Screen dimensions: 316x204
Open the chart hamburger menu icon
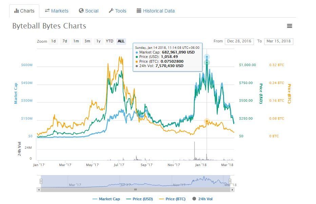tap(290, 26)
